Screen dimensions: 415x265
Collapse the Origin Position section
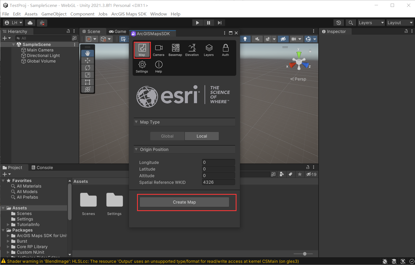pos(136,149)
